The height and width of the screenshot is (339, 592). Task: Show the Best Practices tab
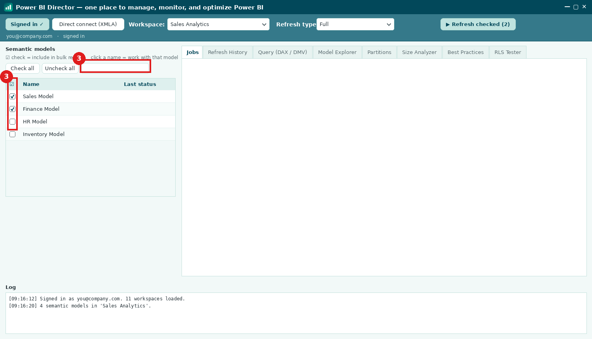(466, 52)
